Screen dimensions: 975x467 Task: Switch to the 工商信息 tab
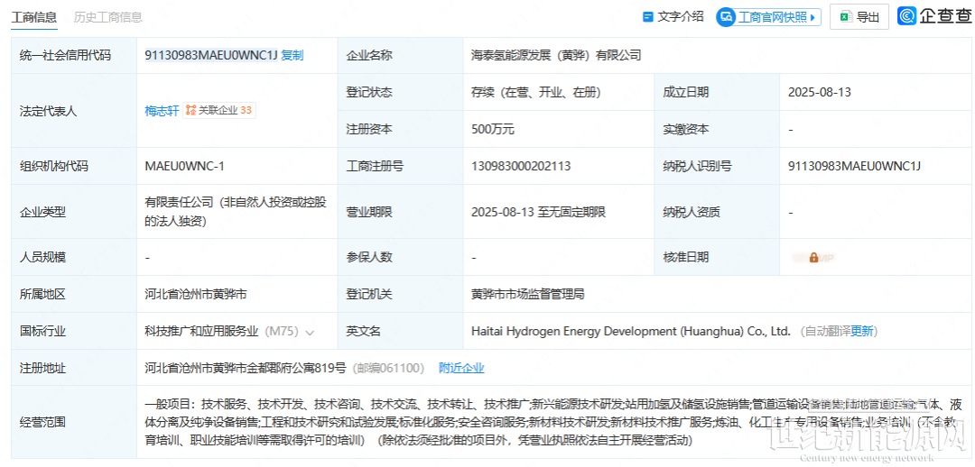[34, 17]
